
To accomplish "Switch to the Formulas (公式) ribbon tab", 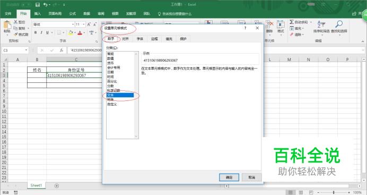I will tap(72, 14).
